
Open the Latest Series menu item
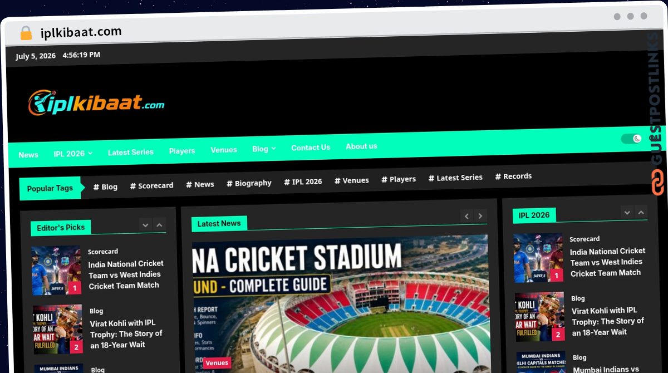(131, 152)
